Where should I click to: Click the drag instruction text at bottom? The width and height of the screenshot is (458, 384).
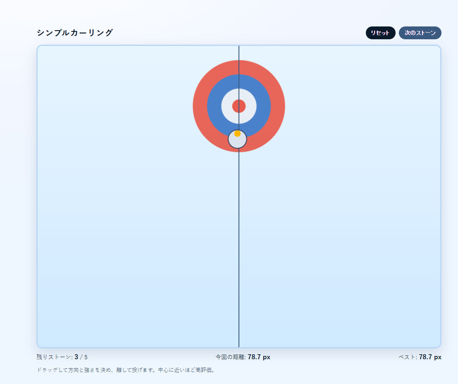tap(126, 370)
